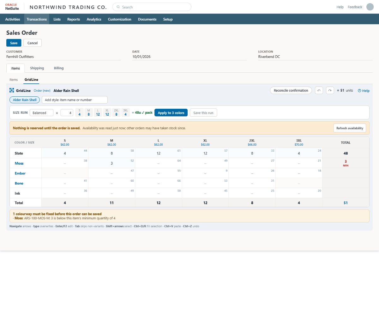
Task: Open the Documents menu
Action: (x=147, y=19)
